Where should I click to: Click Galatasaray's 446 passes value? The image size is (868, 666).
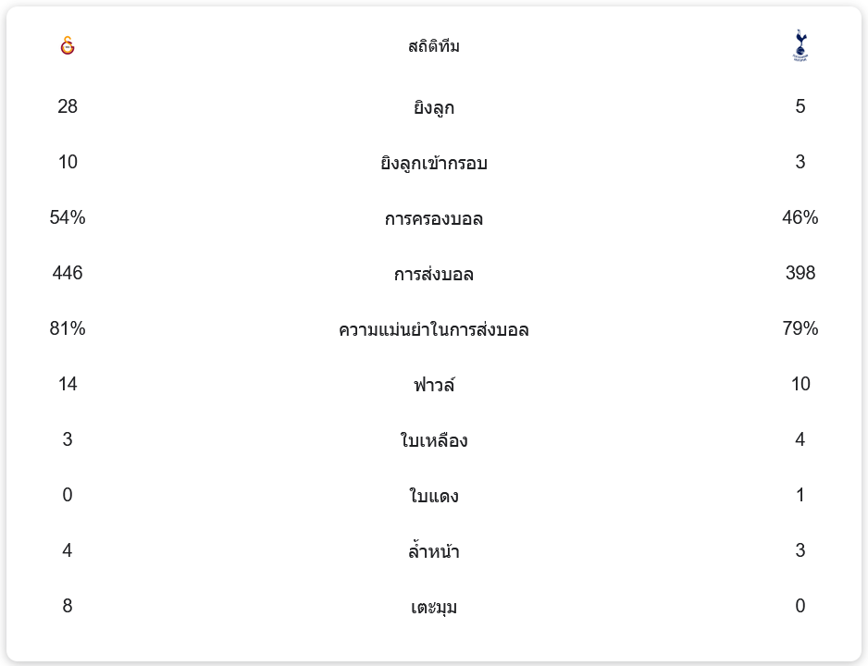coord(68,273)
